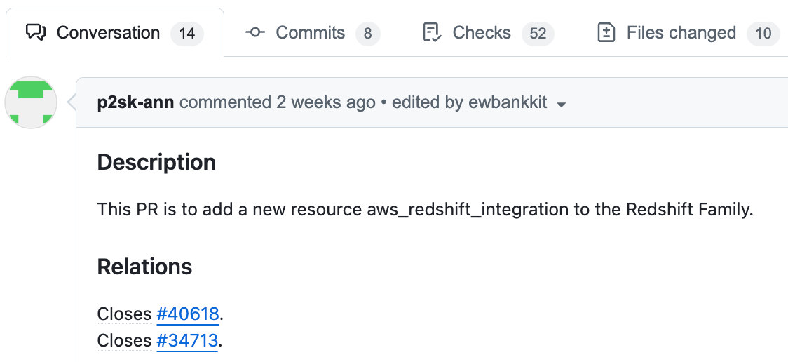This screenshot has width=788, height=362.
Task: Open linked issue #34713
Action: tap(187, 340)
